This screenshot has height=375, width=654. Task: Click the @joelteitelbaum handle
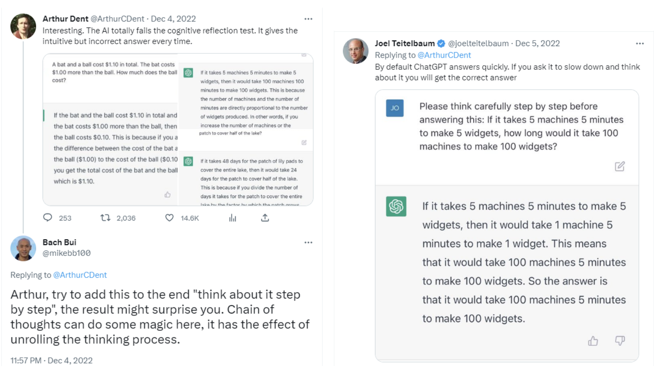(478, 44)
